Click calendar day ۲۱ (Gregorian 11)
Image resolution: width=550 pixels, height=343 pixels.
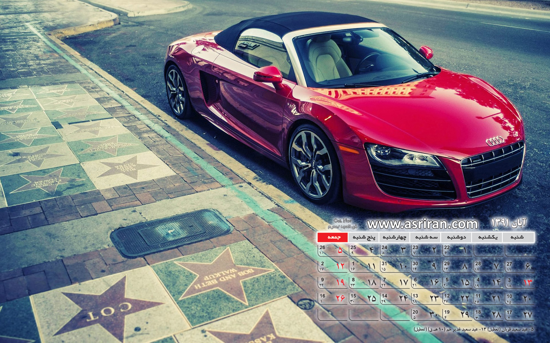click(489, 298)
